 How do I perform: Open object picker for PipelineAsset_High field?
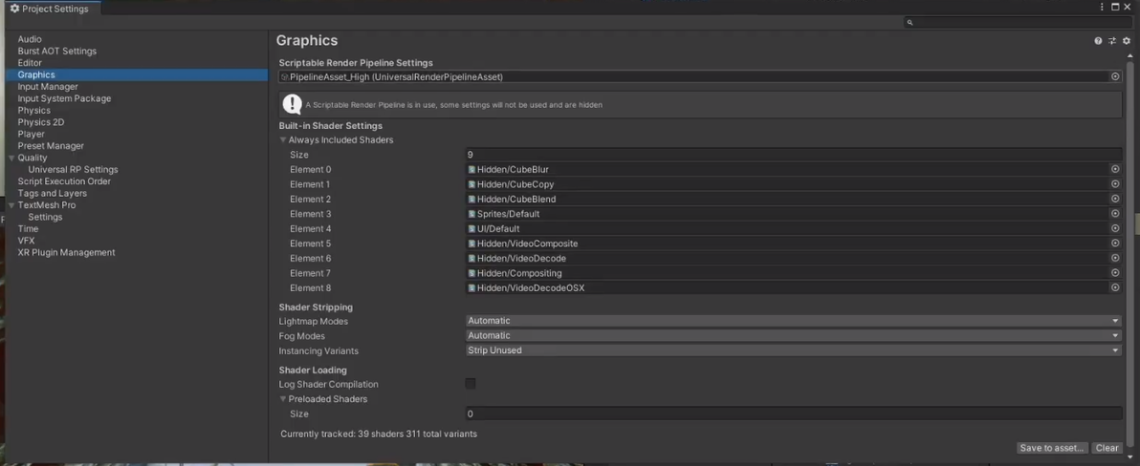[1115, 76]
